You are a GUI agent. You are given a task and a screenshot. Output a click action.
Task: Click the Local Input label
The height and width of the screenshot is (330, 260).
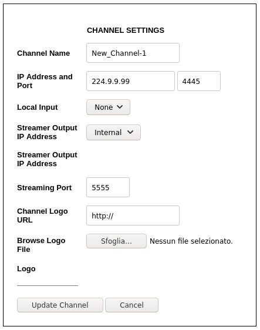pyautogui.click(x=37, y=107)
